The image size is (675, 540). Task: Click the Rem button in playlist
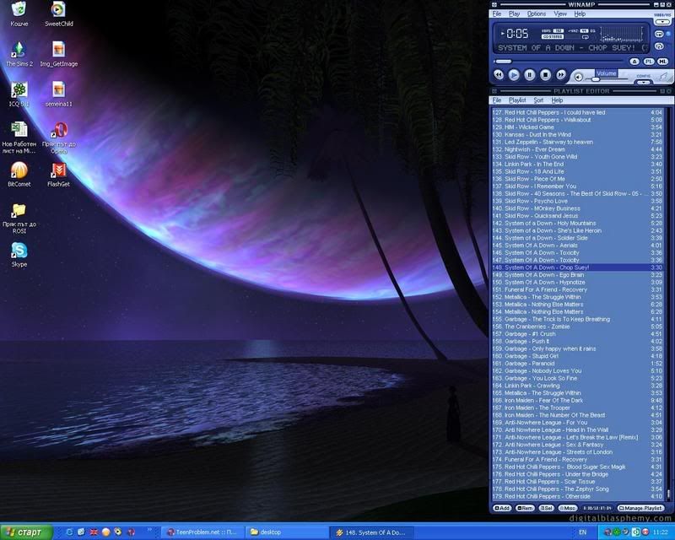[x=525, y=508]
